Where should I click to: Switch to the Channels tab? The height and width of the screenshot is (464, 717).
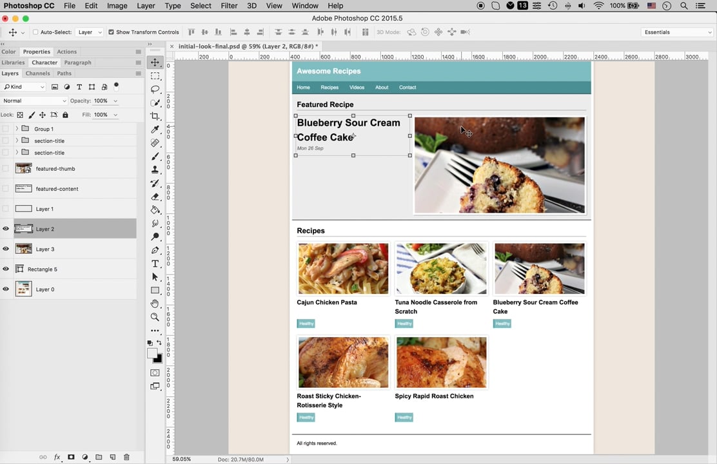click(x=37, y=73)
